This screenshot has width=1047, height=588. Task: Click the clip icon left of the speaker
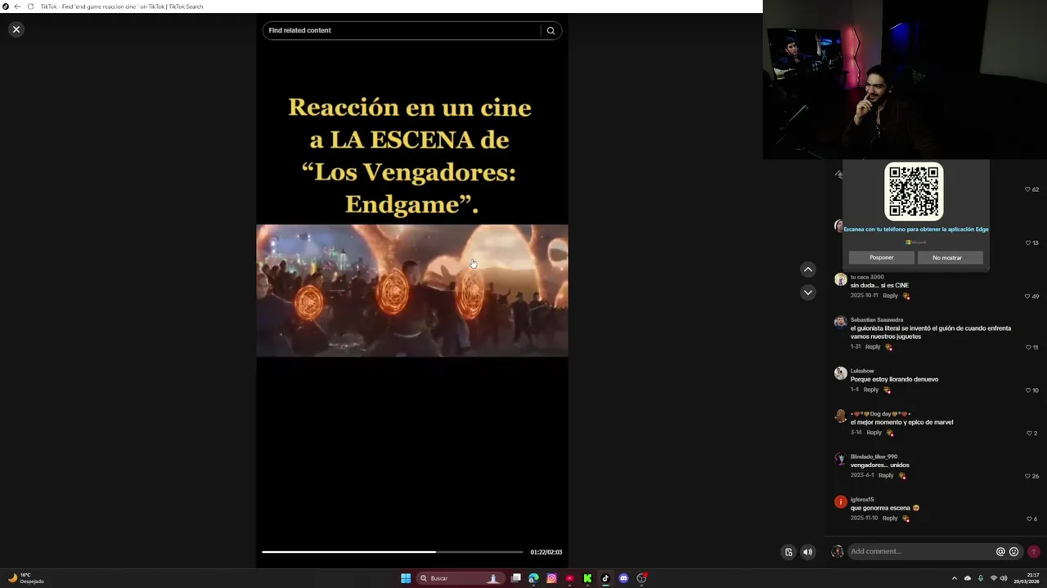tap(789, 552)
